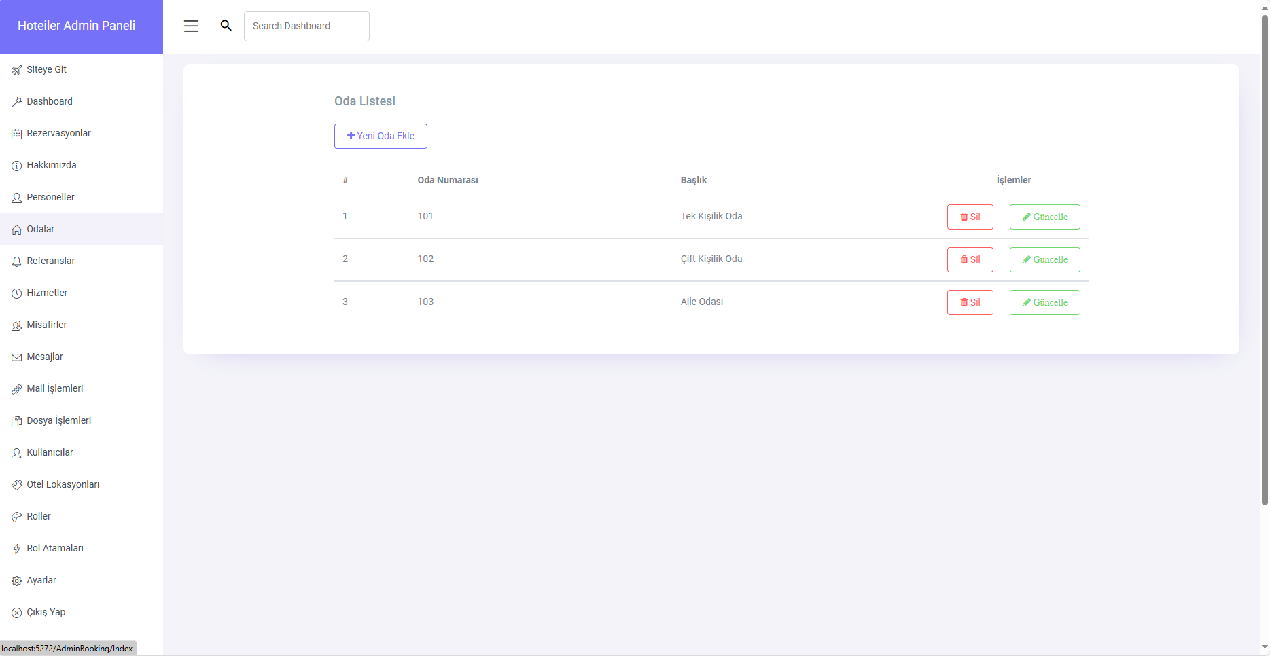The height and width of the screenshot is (656, 1270).
Task: Click the vertical page scrollbar
Action: point(1265,258)
